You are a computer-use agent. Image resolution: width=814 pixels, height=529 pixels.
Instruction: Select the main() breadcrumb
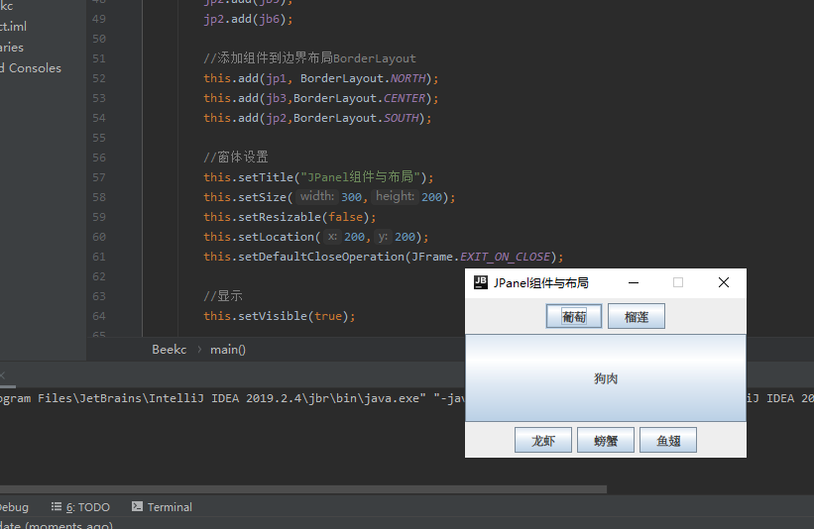[x=228, y=350]
